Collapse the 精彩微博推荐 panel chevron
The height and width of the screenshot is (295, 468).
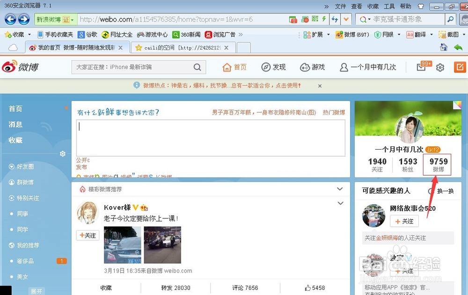[340, 189]
